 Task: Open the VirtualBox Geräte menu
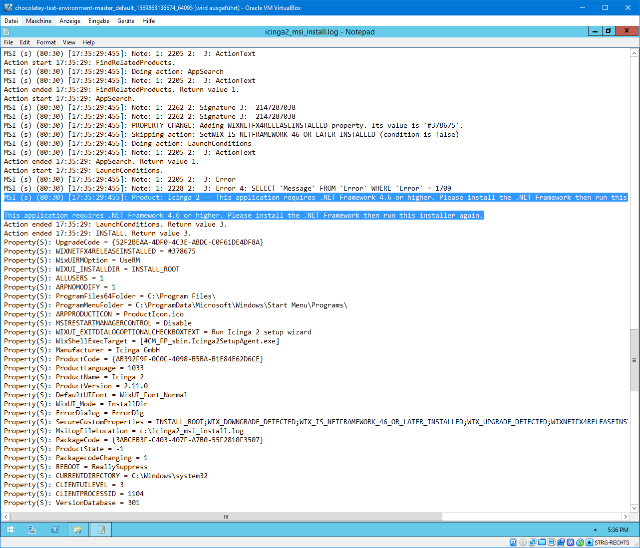tap(126, 21)
